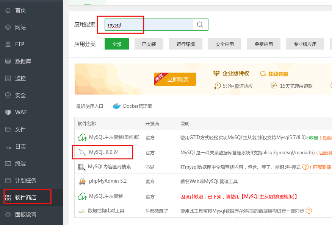The height and width of the screenshot is (225, 332).
Task: Open the >教程 tutorial link
Action: click(312, 138)
